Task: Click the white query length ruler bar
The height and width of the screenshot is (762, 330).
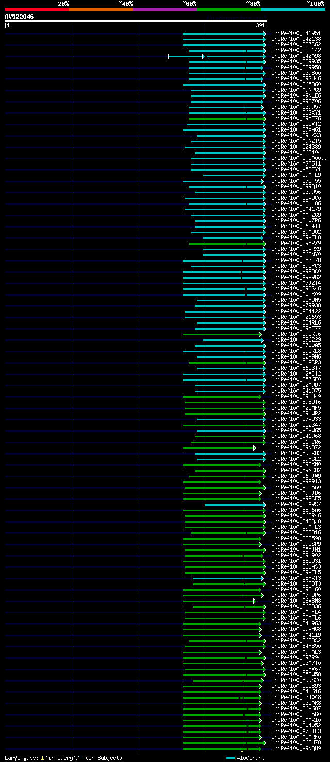Action: click(136, 21)
